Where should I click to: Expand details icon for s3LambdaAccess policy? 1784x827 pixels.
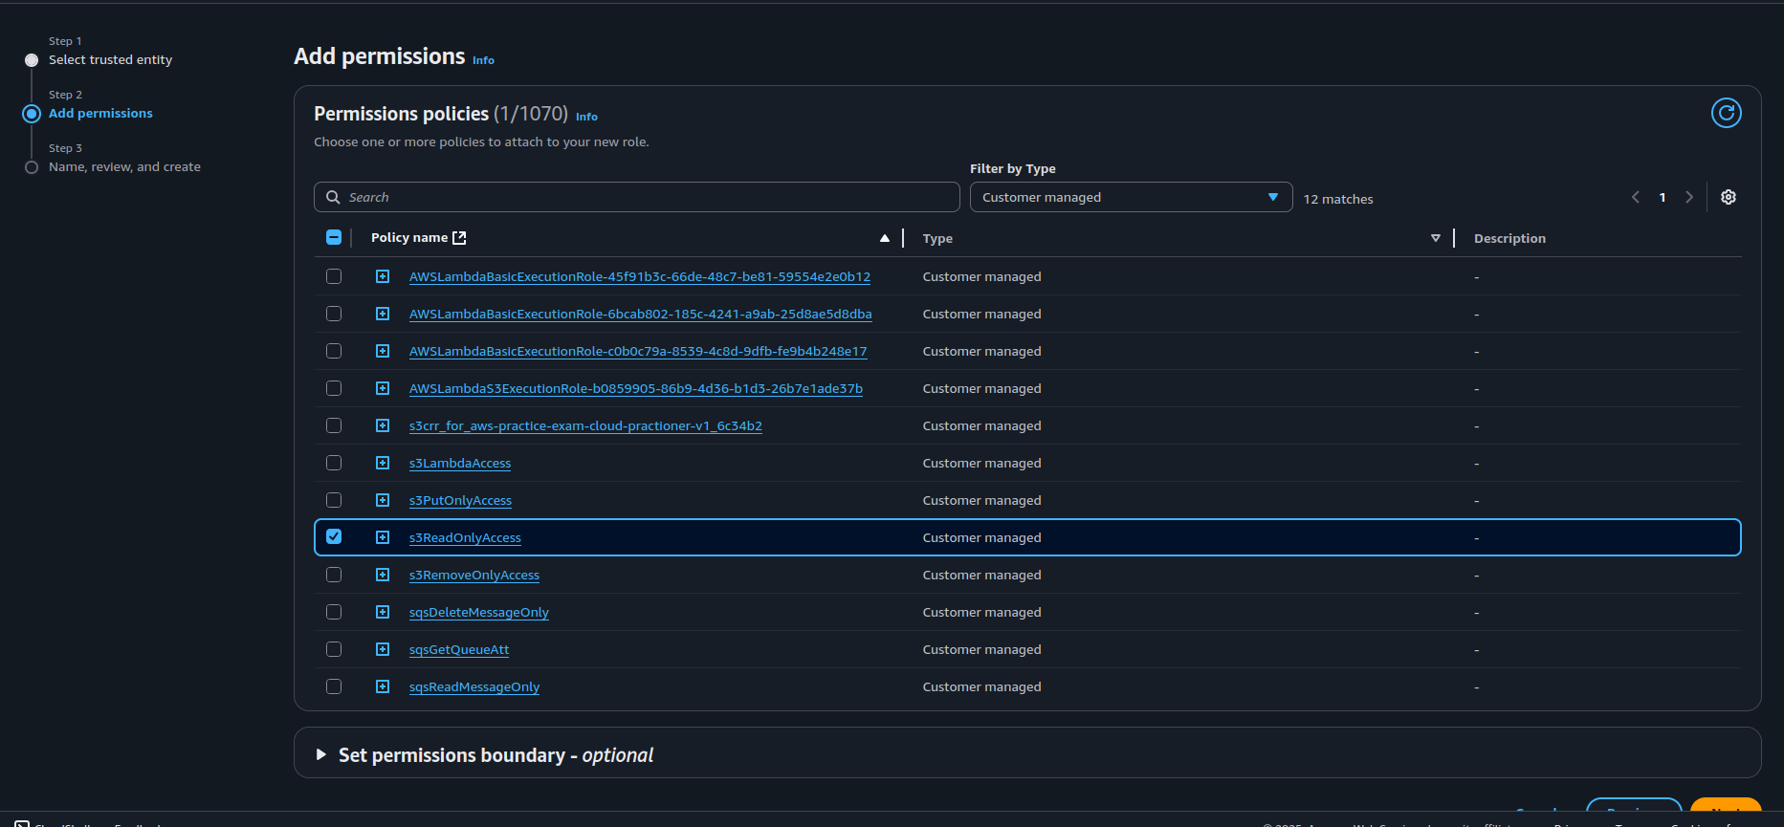(x=383, y=463)
